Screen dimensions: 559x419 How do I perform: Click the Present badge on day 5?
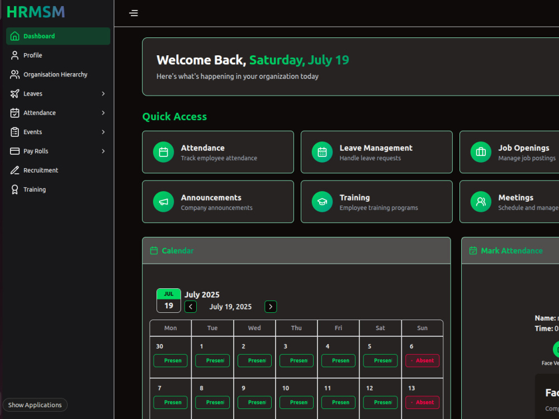[380, 360]
